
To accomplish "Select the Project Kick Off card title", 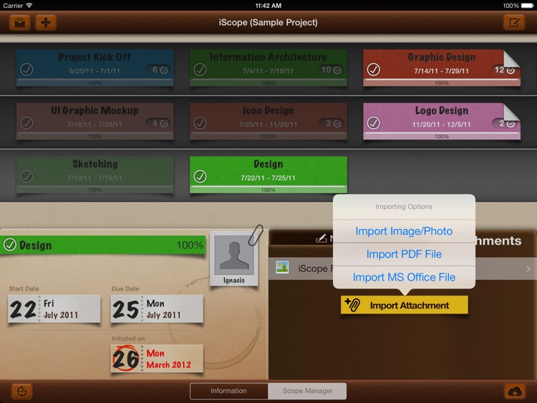I will 95,57.
